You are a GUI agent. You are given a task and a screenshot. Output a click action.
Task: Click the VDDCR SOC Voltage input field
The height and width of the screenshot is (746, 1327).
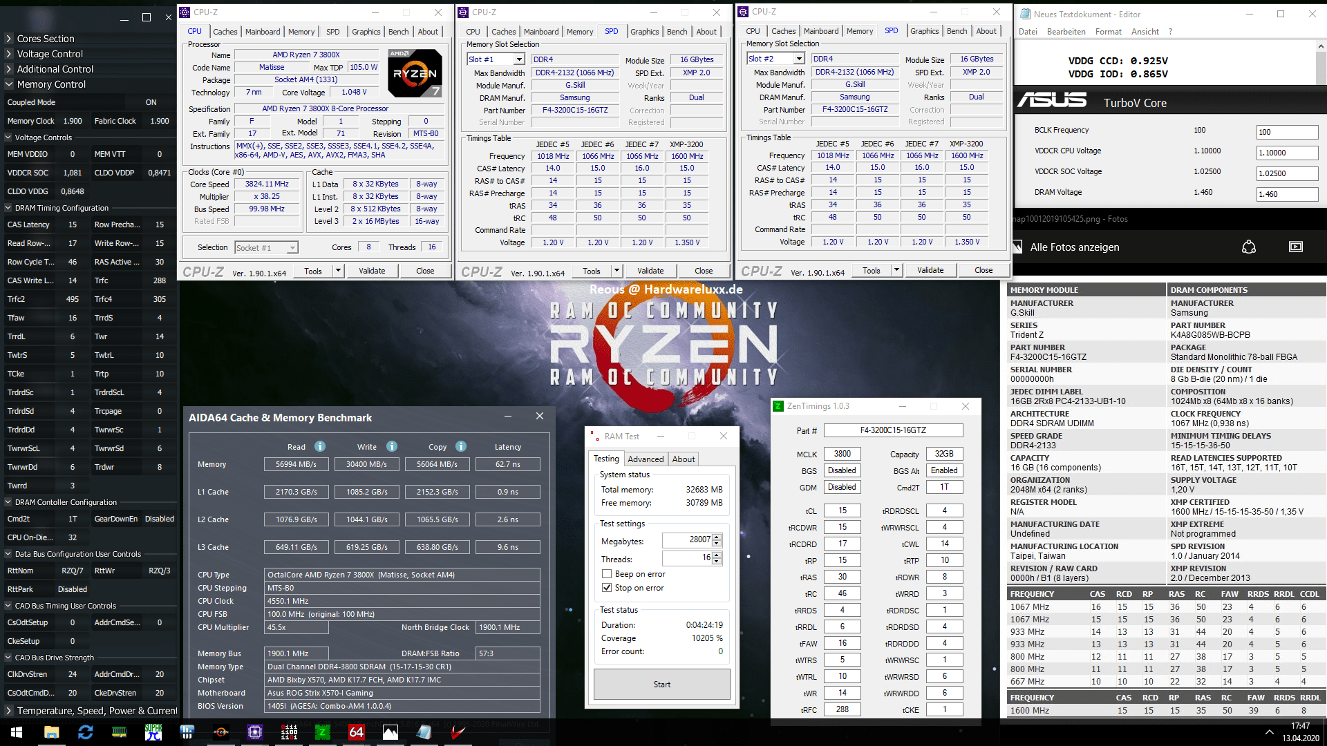pos(1287,173)
